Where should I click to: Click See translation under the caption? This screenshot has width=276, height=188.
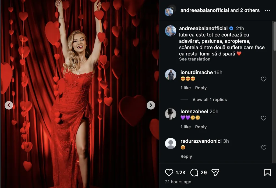(194, 59)
